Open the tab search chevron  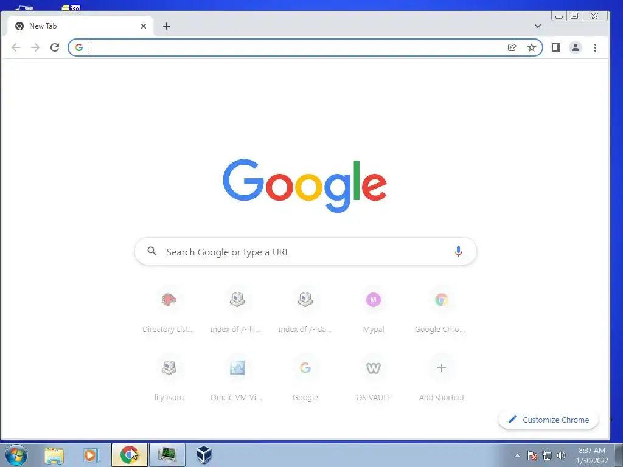click(538, 26)
